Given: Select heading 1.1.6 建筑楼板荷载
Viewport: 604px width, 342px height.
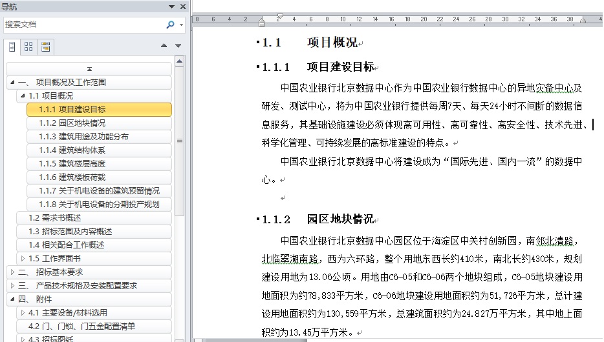Looking at the screenshot, I should pos(100,177).
